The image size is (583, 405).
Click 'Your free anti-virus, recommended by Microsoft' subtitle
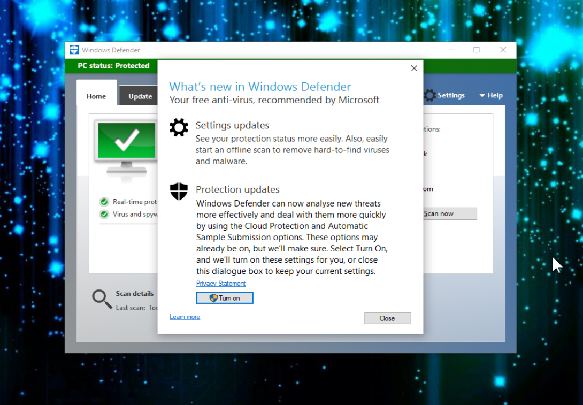[x=274, y=100]
